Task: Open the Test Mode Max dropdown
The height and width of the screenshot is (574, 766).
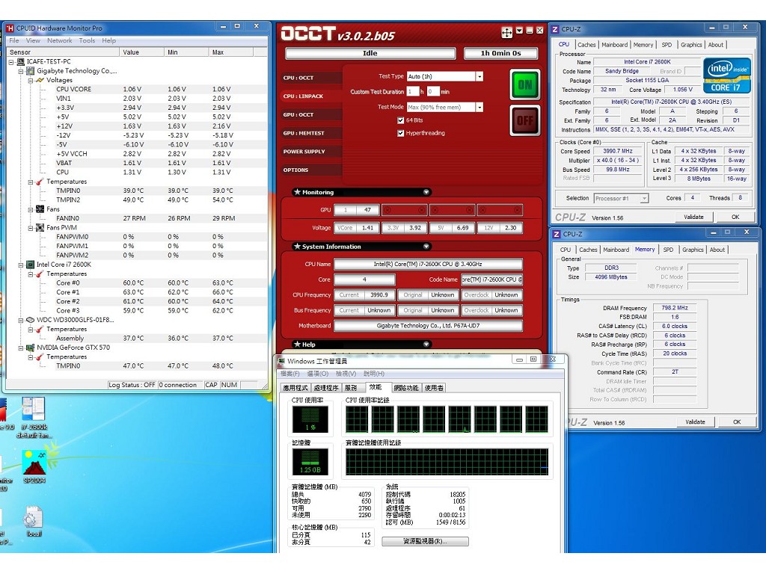Action: [x=479, y=108]
